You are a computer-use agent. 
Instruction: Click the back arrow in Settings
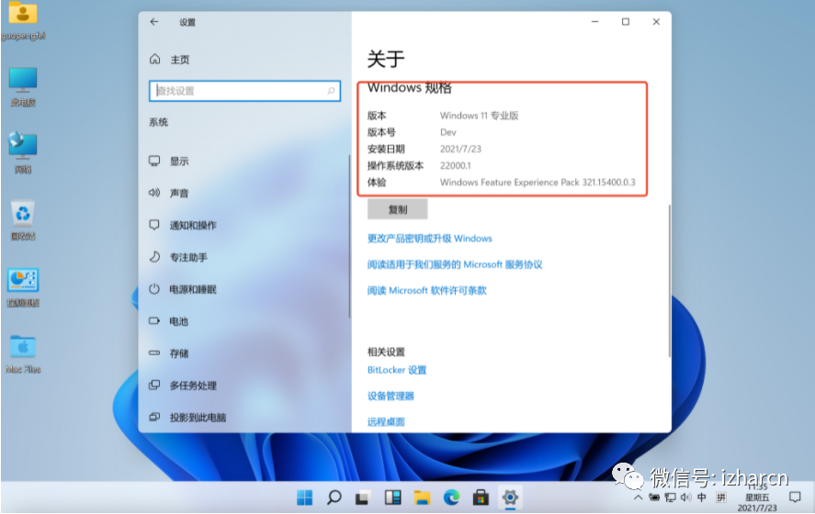coord(154,22)
